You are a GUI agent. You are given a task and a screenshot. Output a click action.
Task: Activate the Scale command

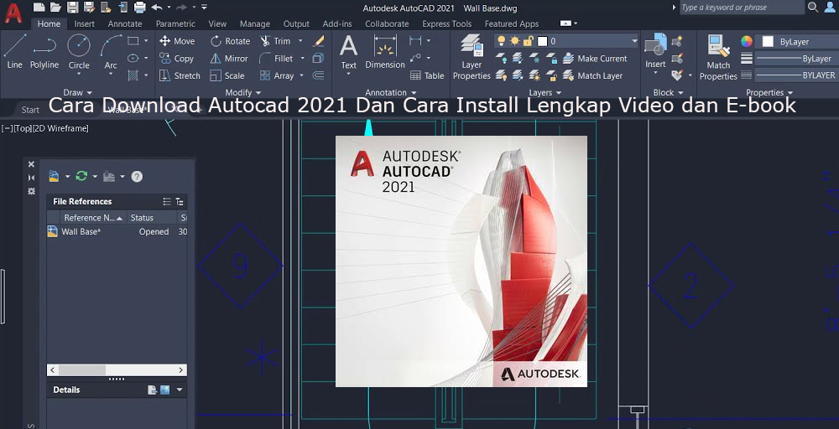pyautogui.click(x=227, y=75)
